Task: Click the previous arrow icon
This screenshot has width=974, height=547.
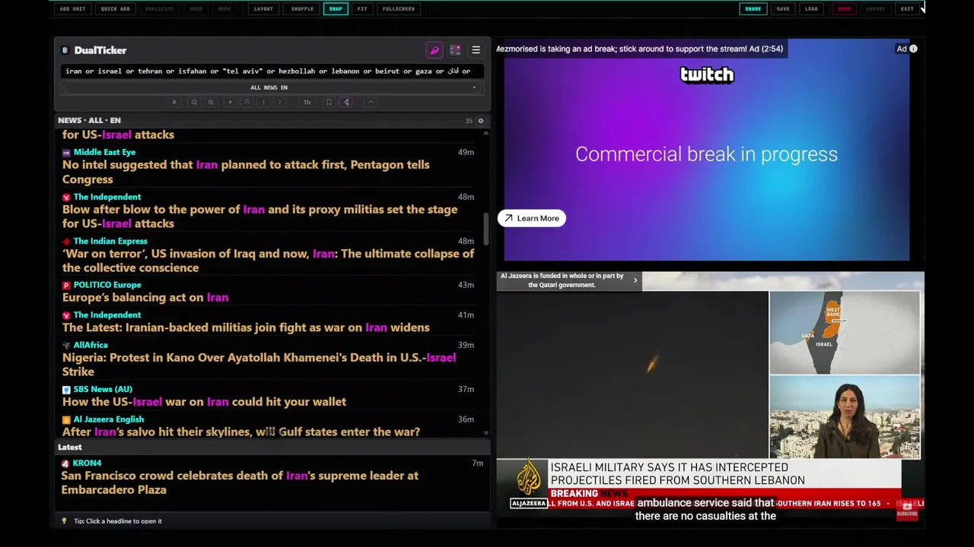Action: 263,102
